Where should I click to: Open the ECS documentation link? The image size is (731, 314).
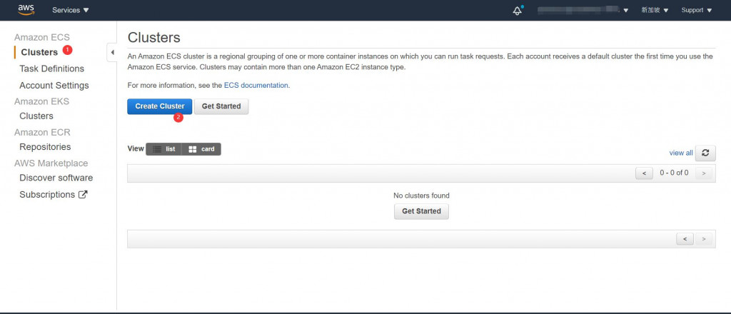click(x=256, y=85)
